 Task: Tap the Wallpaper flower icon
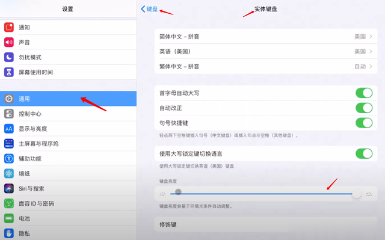pyautogui.click(x=9, y=173)
